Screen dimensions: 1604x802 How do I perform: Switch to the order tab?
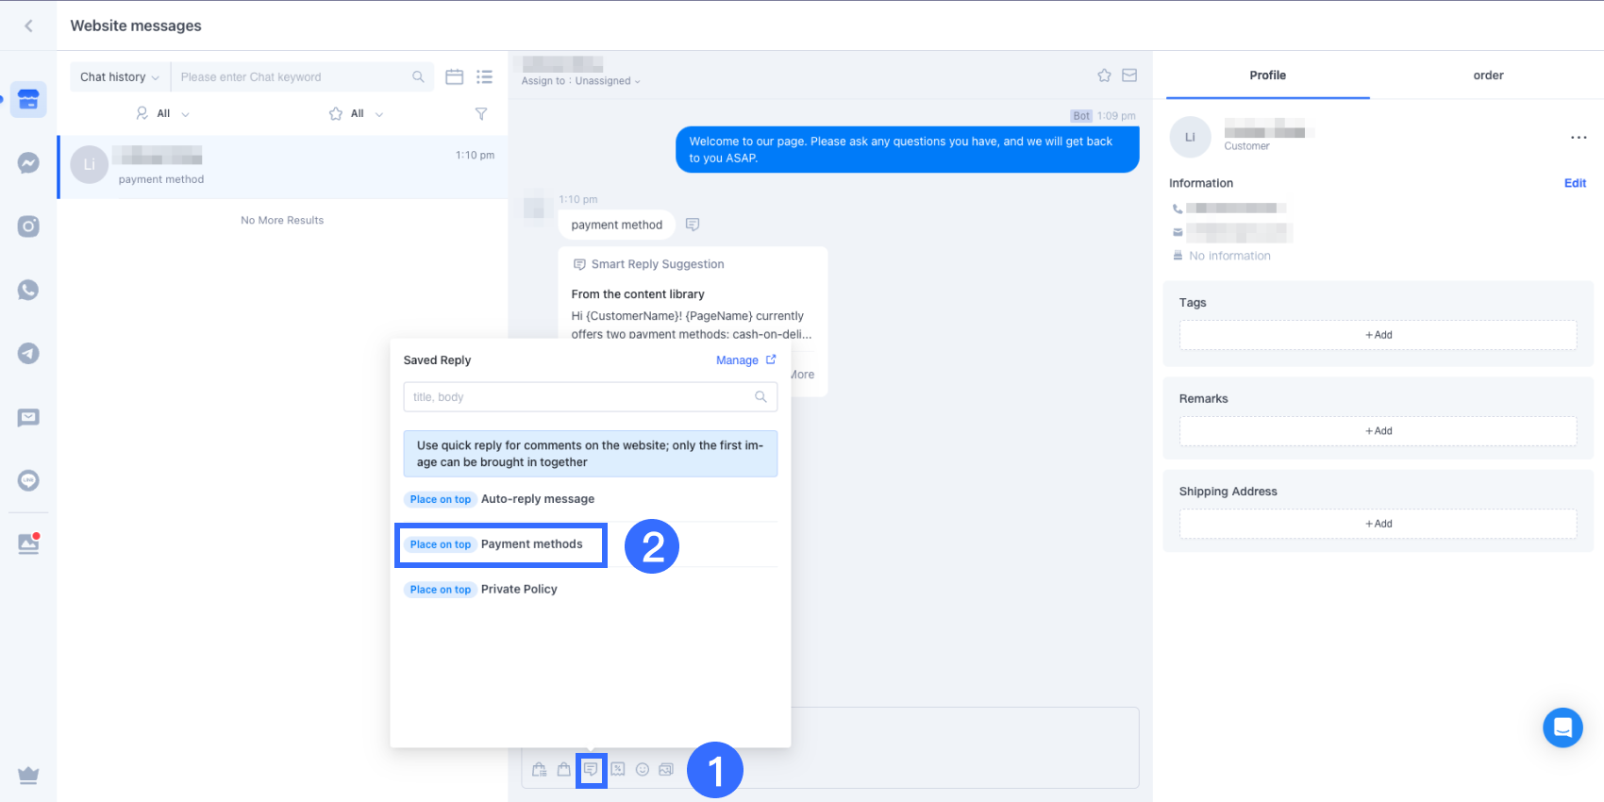[x=1488, y=75]
